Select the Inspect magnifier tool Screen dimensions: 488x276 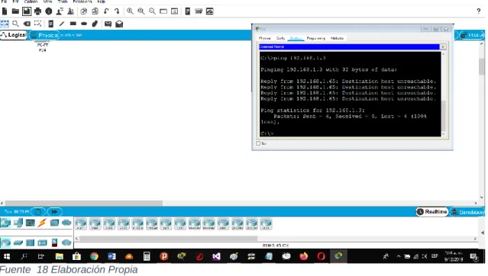[x=15, y=24]
